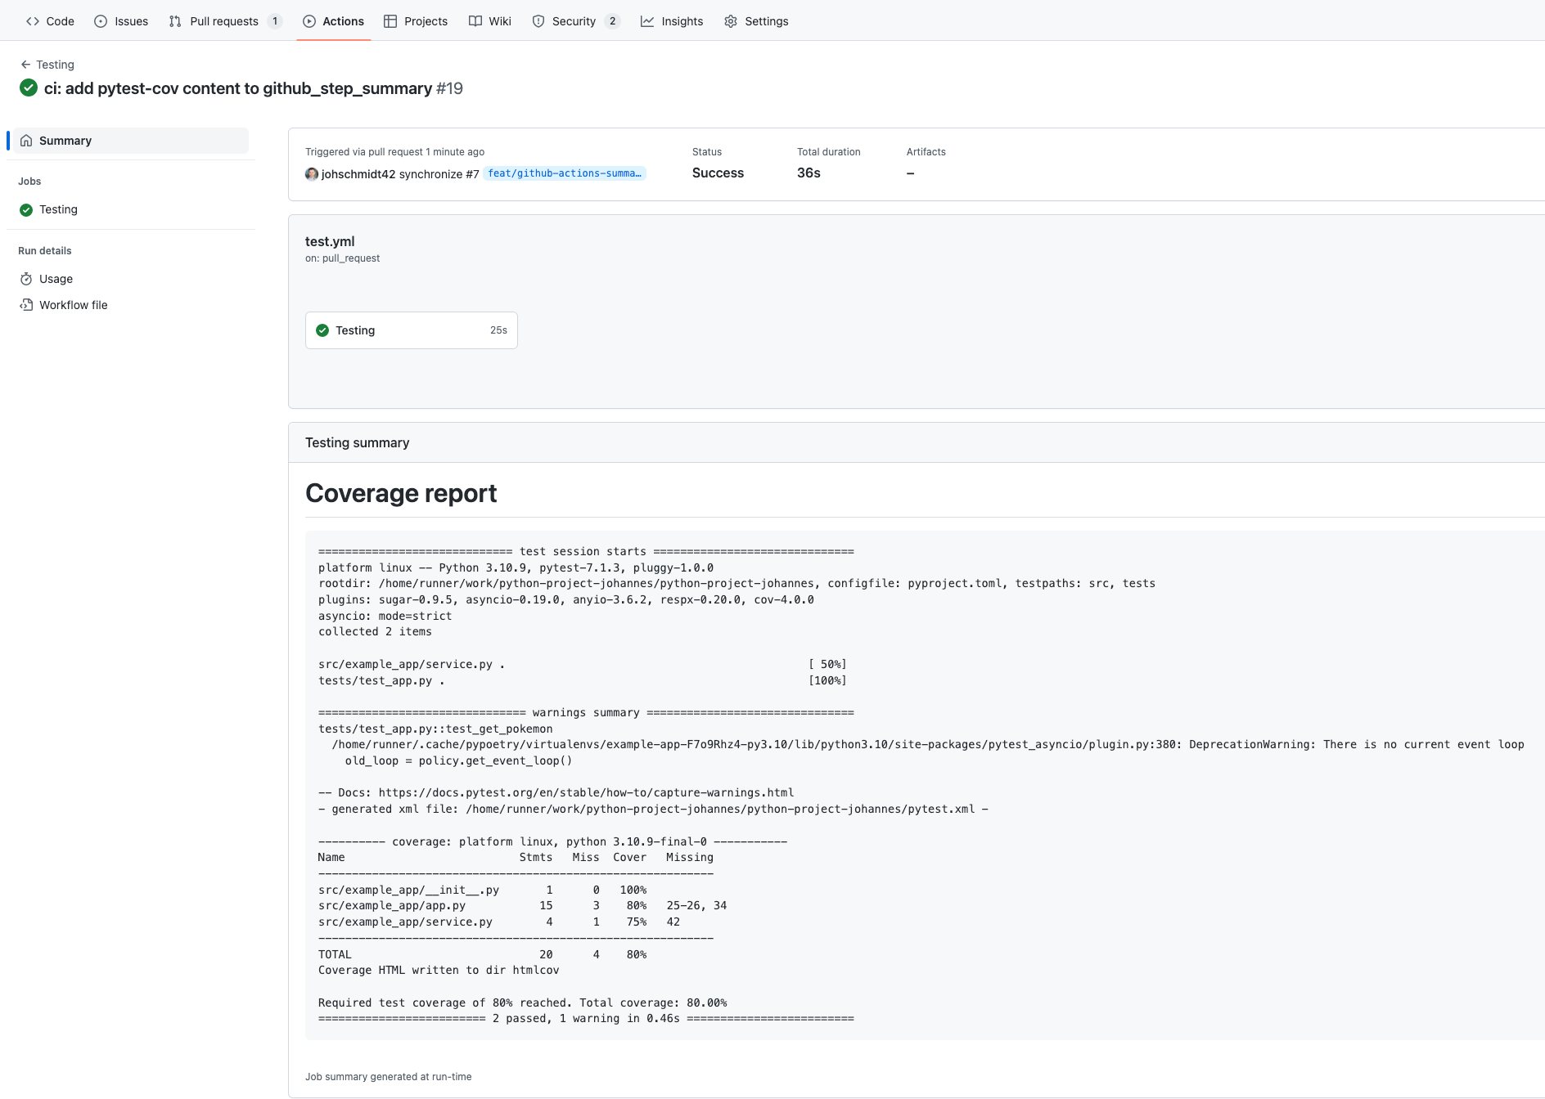This screenshot has height=1099, width=1545.
Task: Click the Workflow file icon
Action: [26, 305]
